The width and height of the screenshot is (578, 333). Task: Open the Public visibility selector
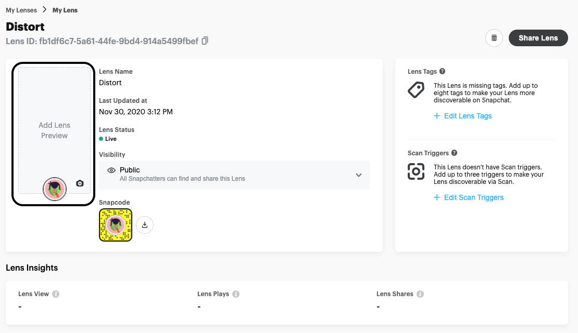(x=234, y=175)
